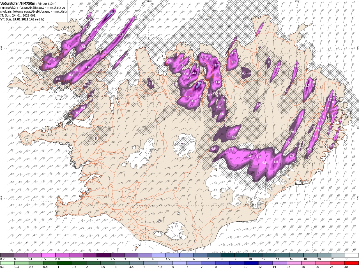Image resolution: width=359 pixels, height=269 pixels.
Task: Click the '20W' longitude label at the top edge
Action: pyautogui.click(x=149, y=1)
